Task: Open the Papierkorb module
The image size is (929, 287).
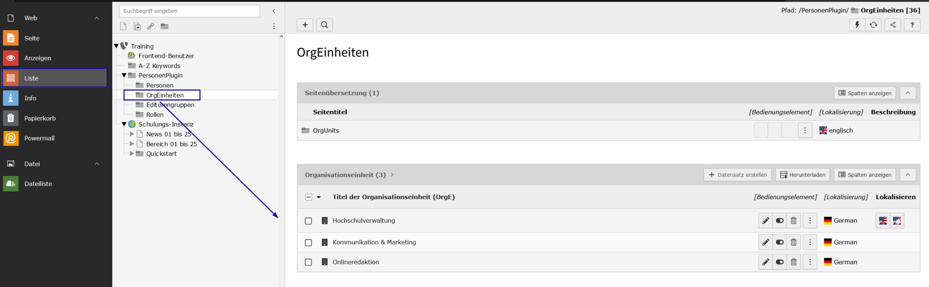Action: click(x=40, y=118)
